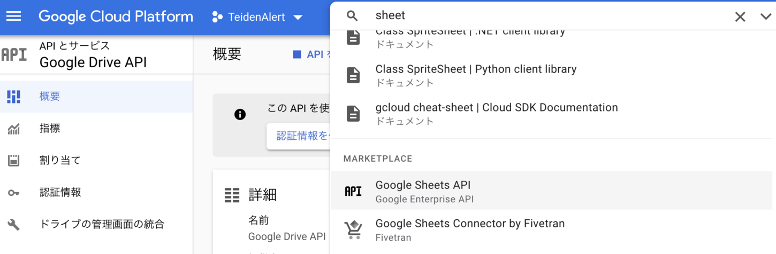Click the 'API とサービス' header text
Viewport: 776px width, 254px height.
pos(74,46)
